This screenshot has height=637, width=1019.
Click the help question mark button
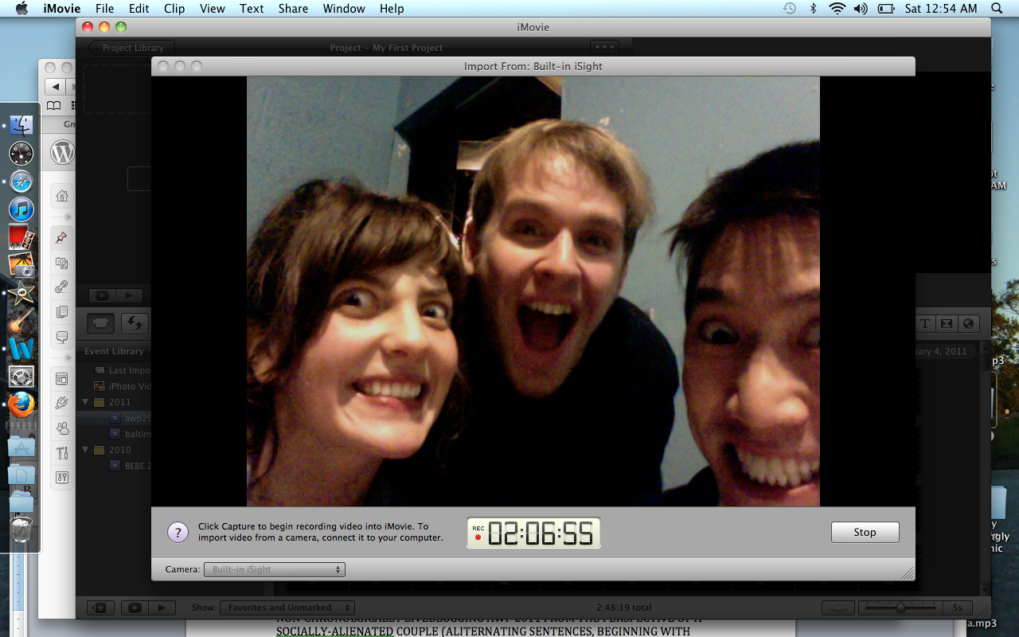pyautogui.click(x=178, y=532)
